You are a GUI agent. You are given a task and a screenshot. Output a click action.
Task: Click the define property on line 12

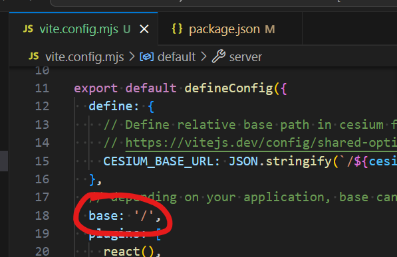110,106
